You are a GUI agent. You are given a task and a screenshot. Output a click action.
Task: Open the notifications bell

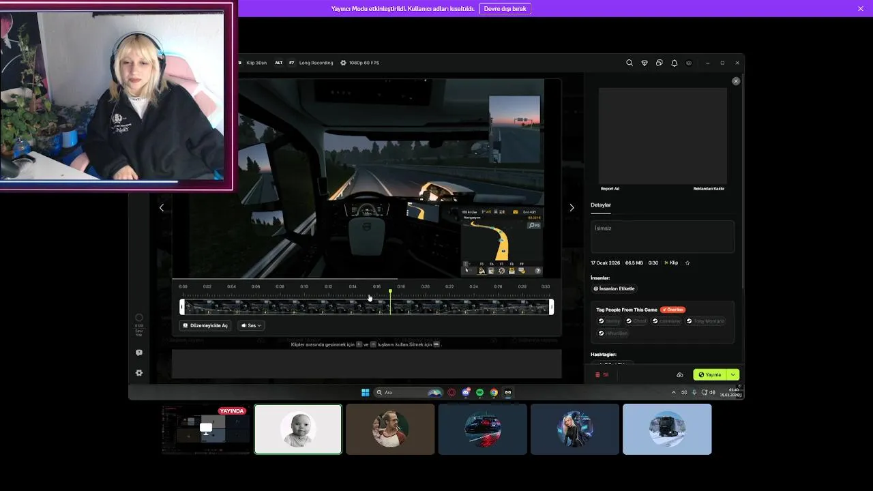(x=675, y=63)
